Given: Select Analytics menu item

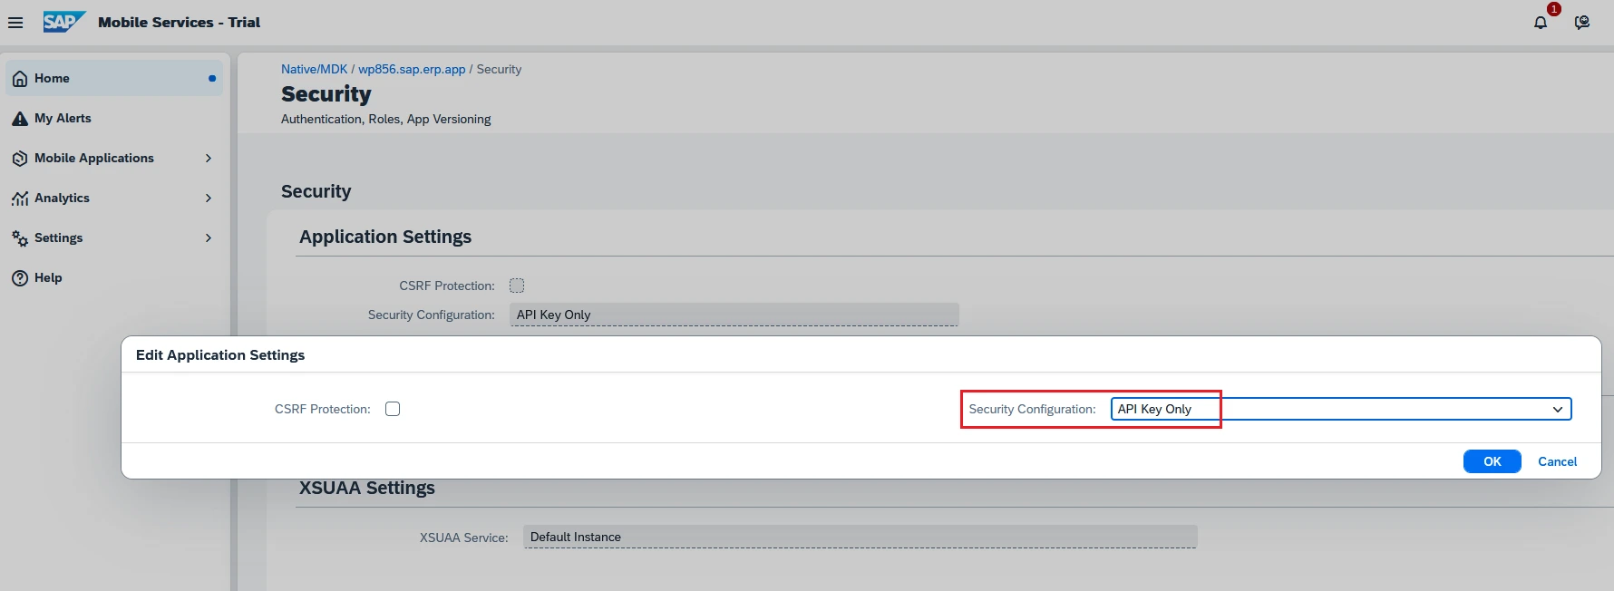Looking at the screenshot, I should click(x=114, y=199).
